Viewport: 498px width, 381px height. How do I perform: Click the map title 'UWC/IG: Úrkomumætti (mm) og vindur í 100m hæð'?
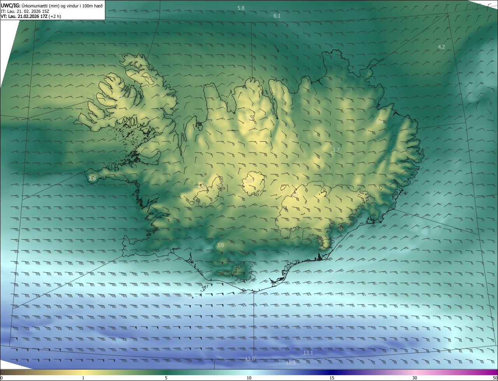(52, 5)
